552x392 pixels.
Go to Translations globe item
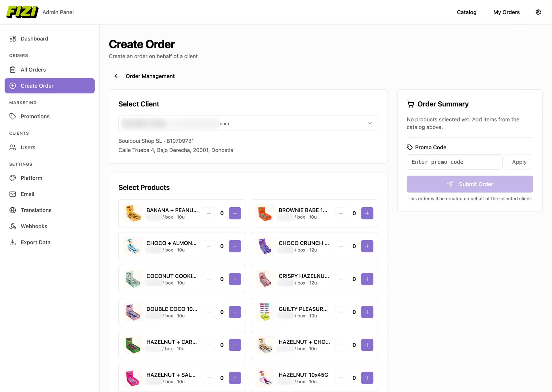coord(36,210)
